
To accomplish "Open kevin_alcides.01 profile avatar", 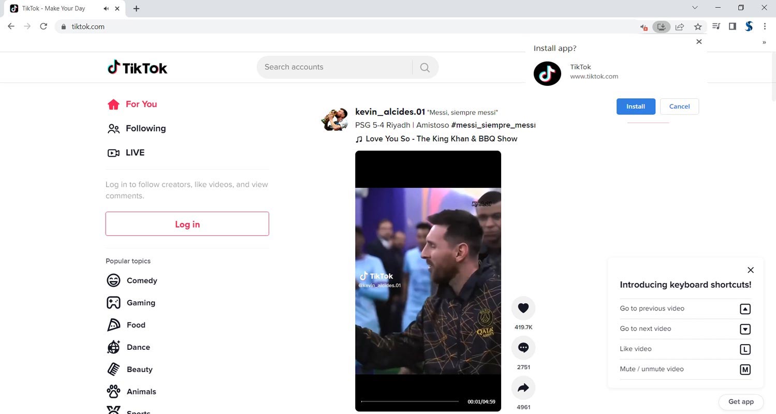I will tap(334, 119).
